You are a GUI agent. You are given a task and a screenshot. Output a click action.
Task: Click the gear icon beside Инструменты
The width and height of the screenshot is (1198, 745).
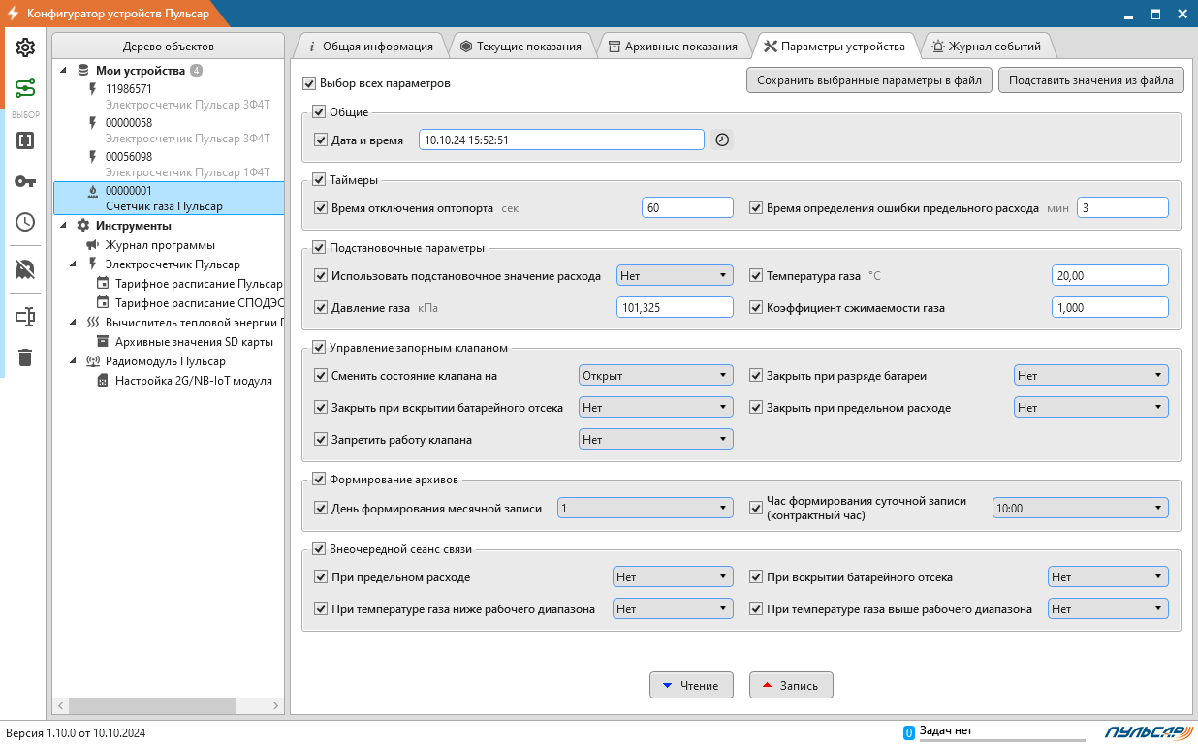pyautogui.click(x=82, y=226)
